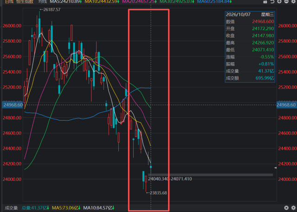Screen dimensions: 297x212
Task: Click the MA20:24657.25 indicator value
Action: 139,2
